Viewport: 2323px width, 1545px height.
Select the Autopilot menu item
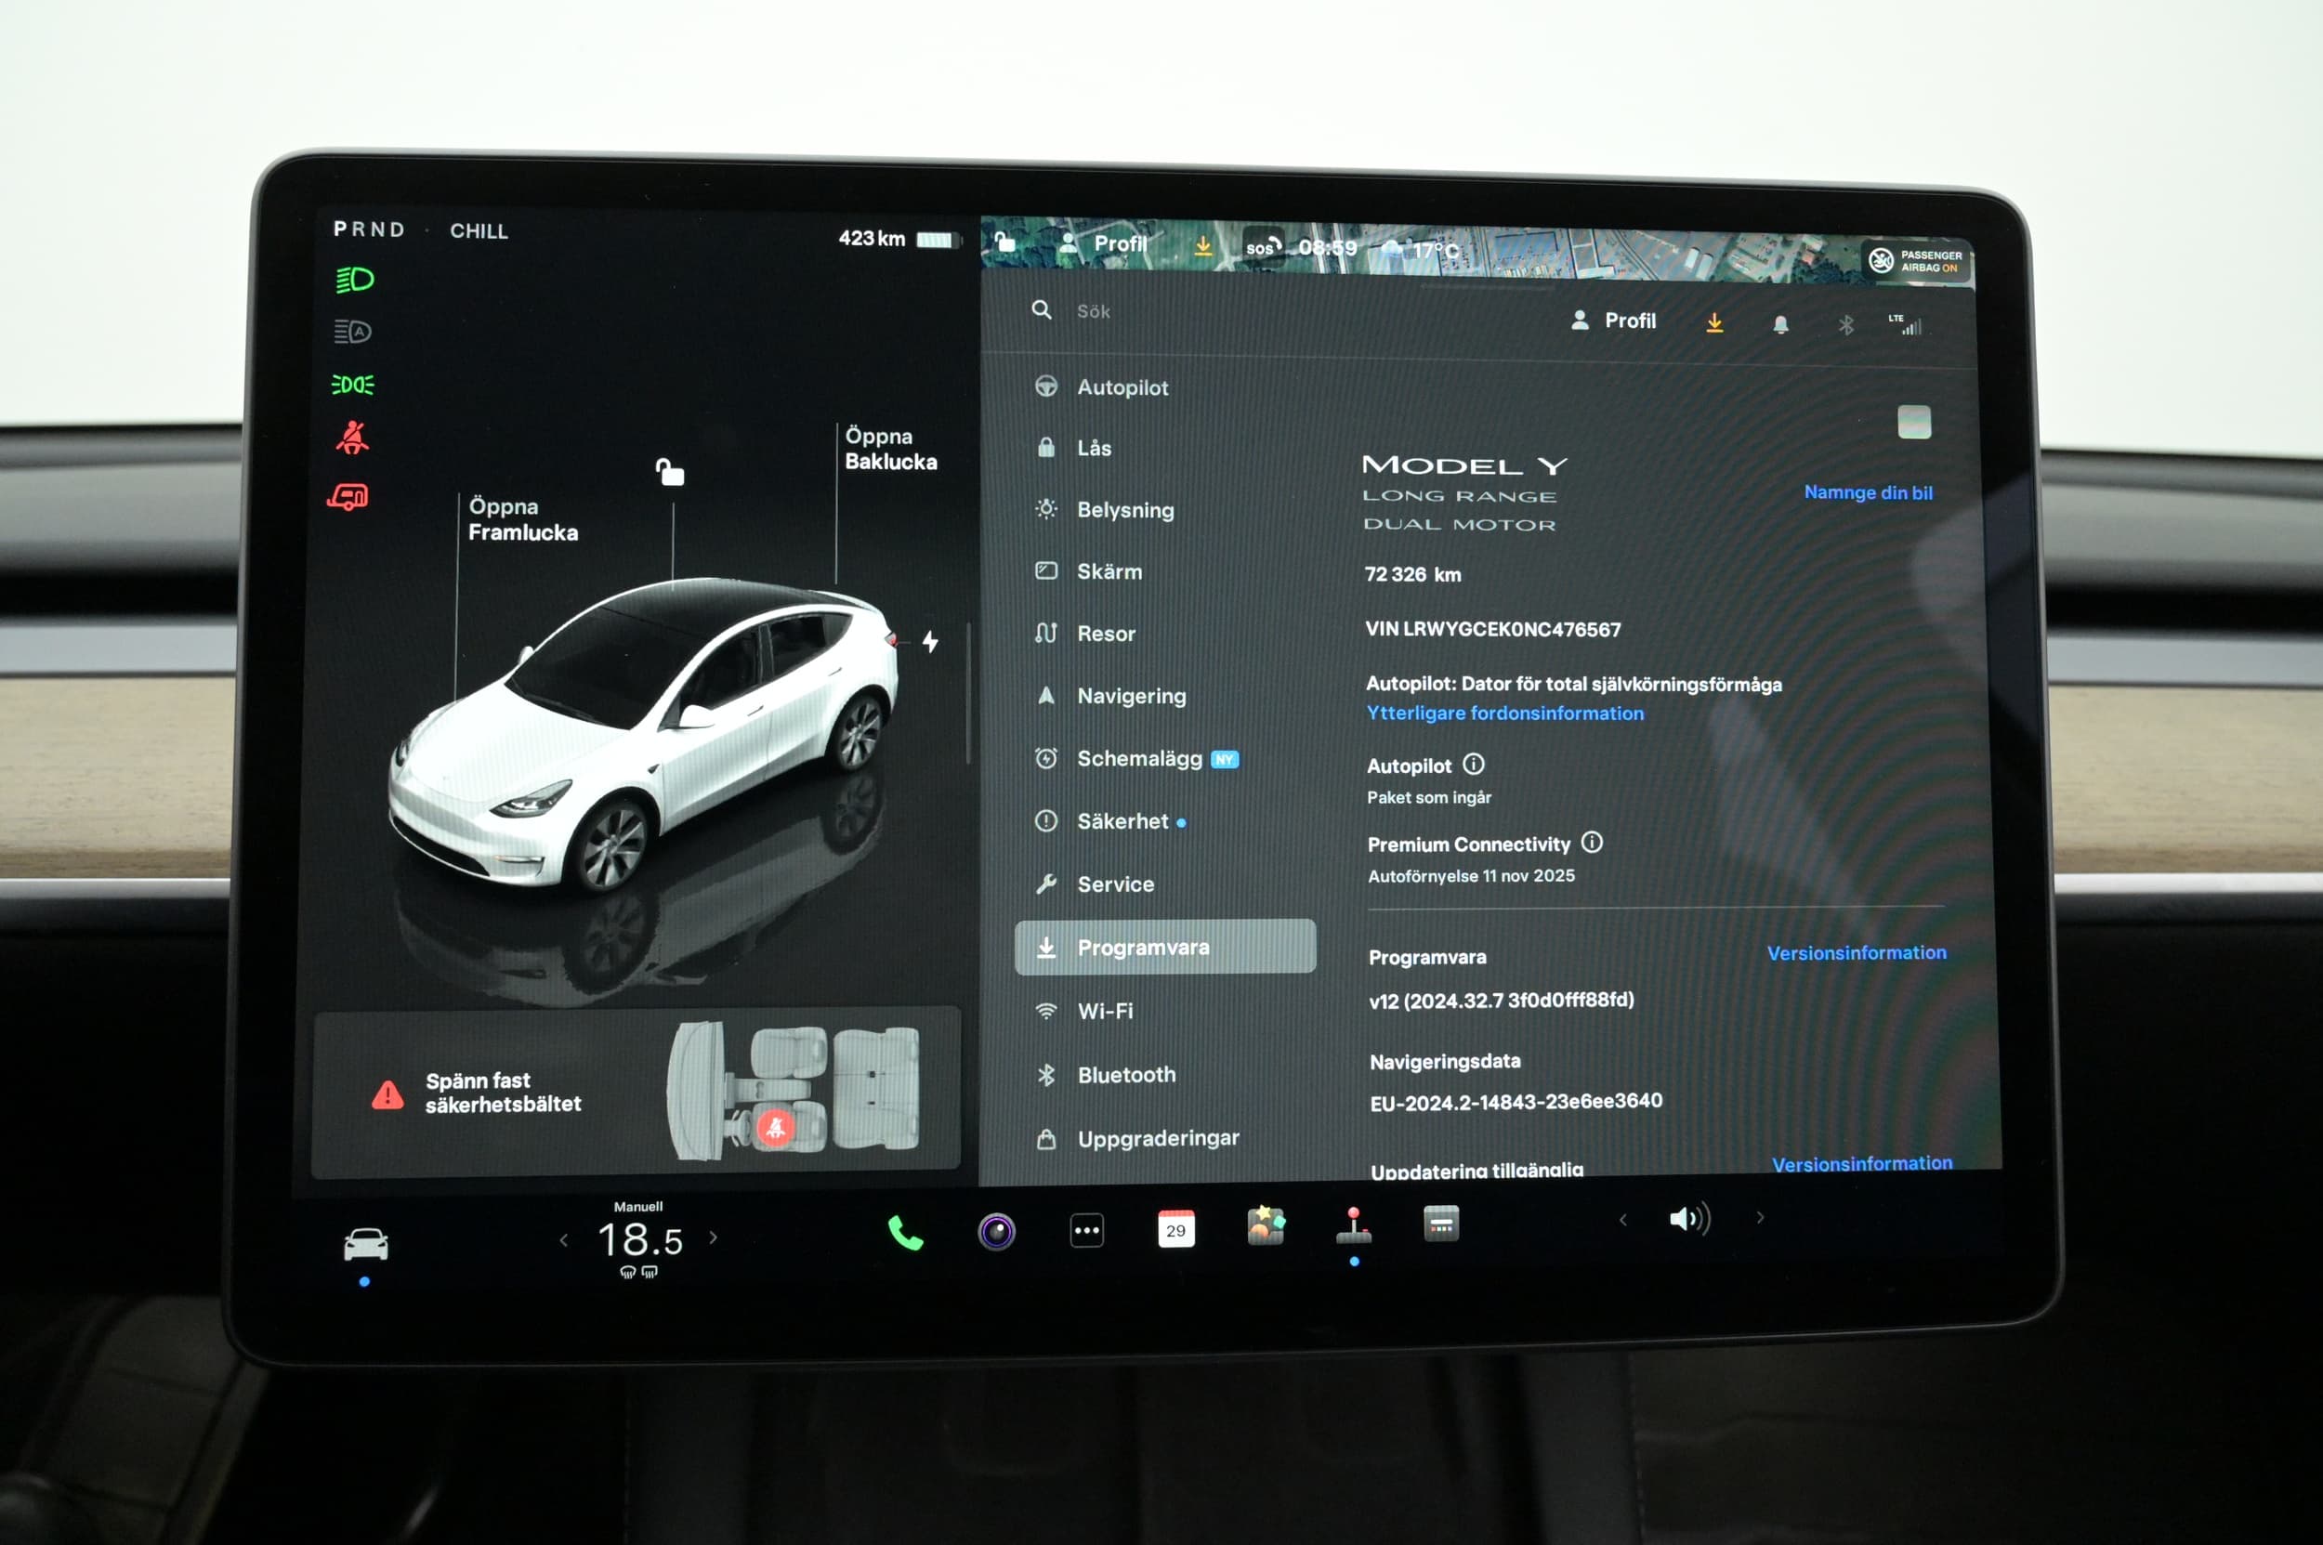(x=1122, y=387)
